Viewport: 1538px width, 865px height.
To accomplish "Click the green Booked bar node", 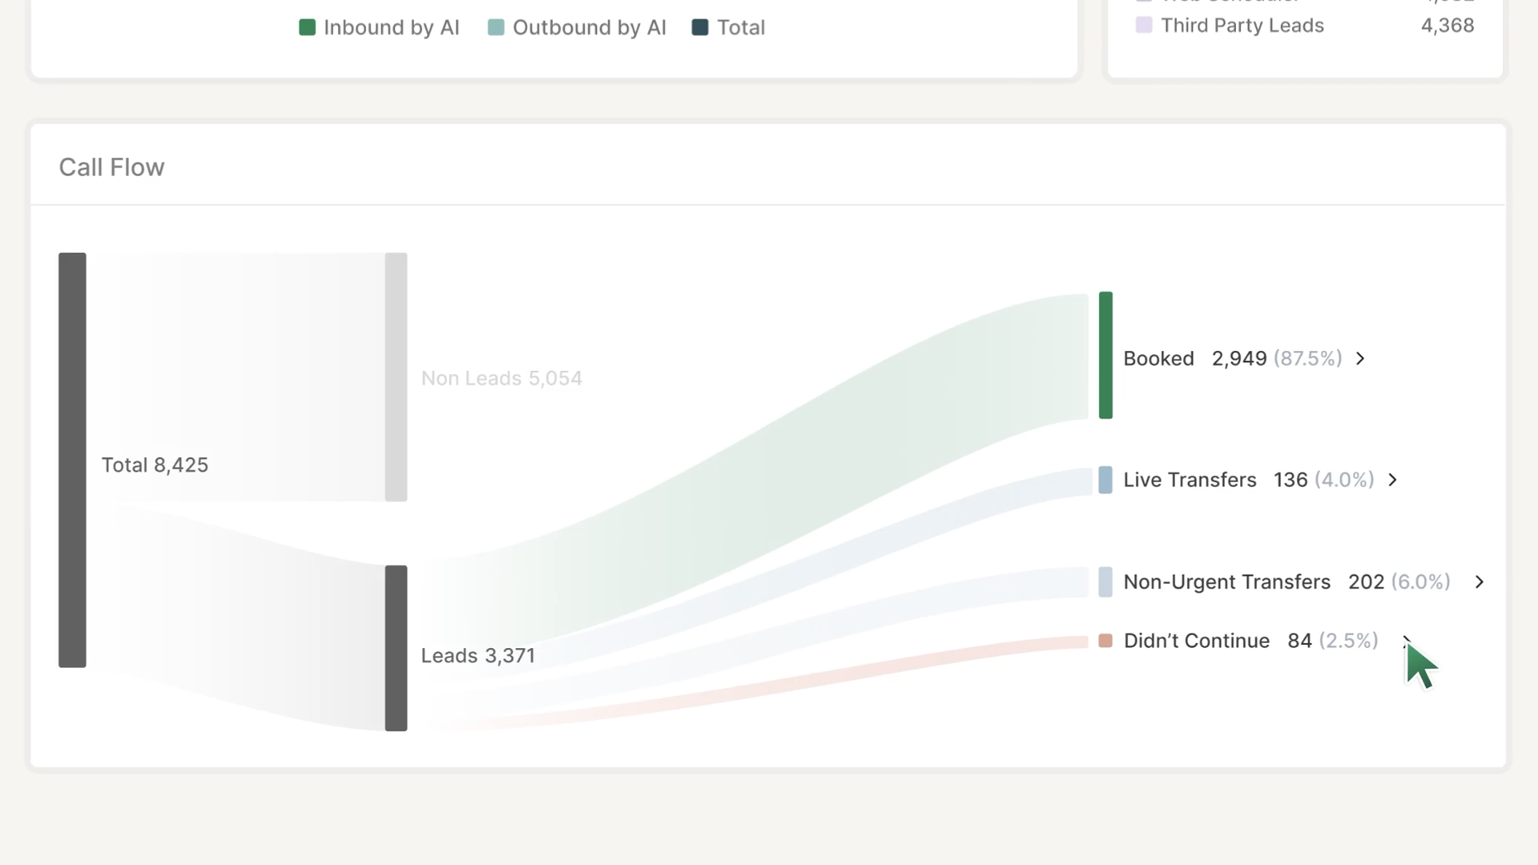I will pyautogui.click(x=1105, y=355).
